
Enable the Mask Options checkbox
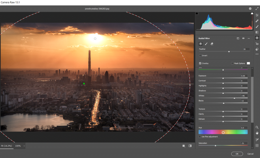tap(232, 63)
